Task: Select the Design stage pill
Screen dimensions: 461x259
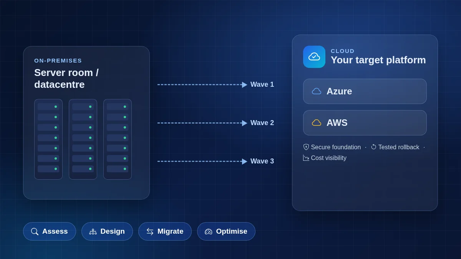Action: (107, 231)
